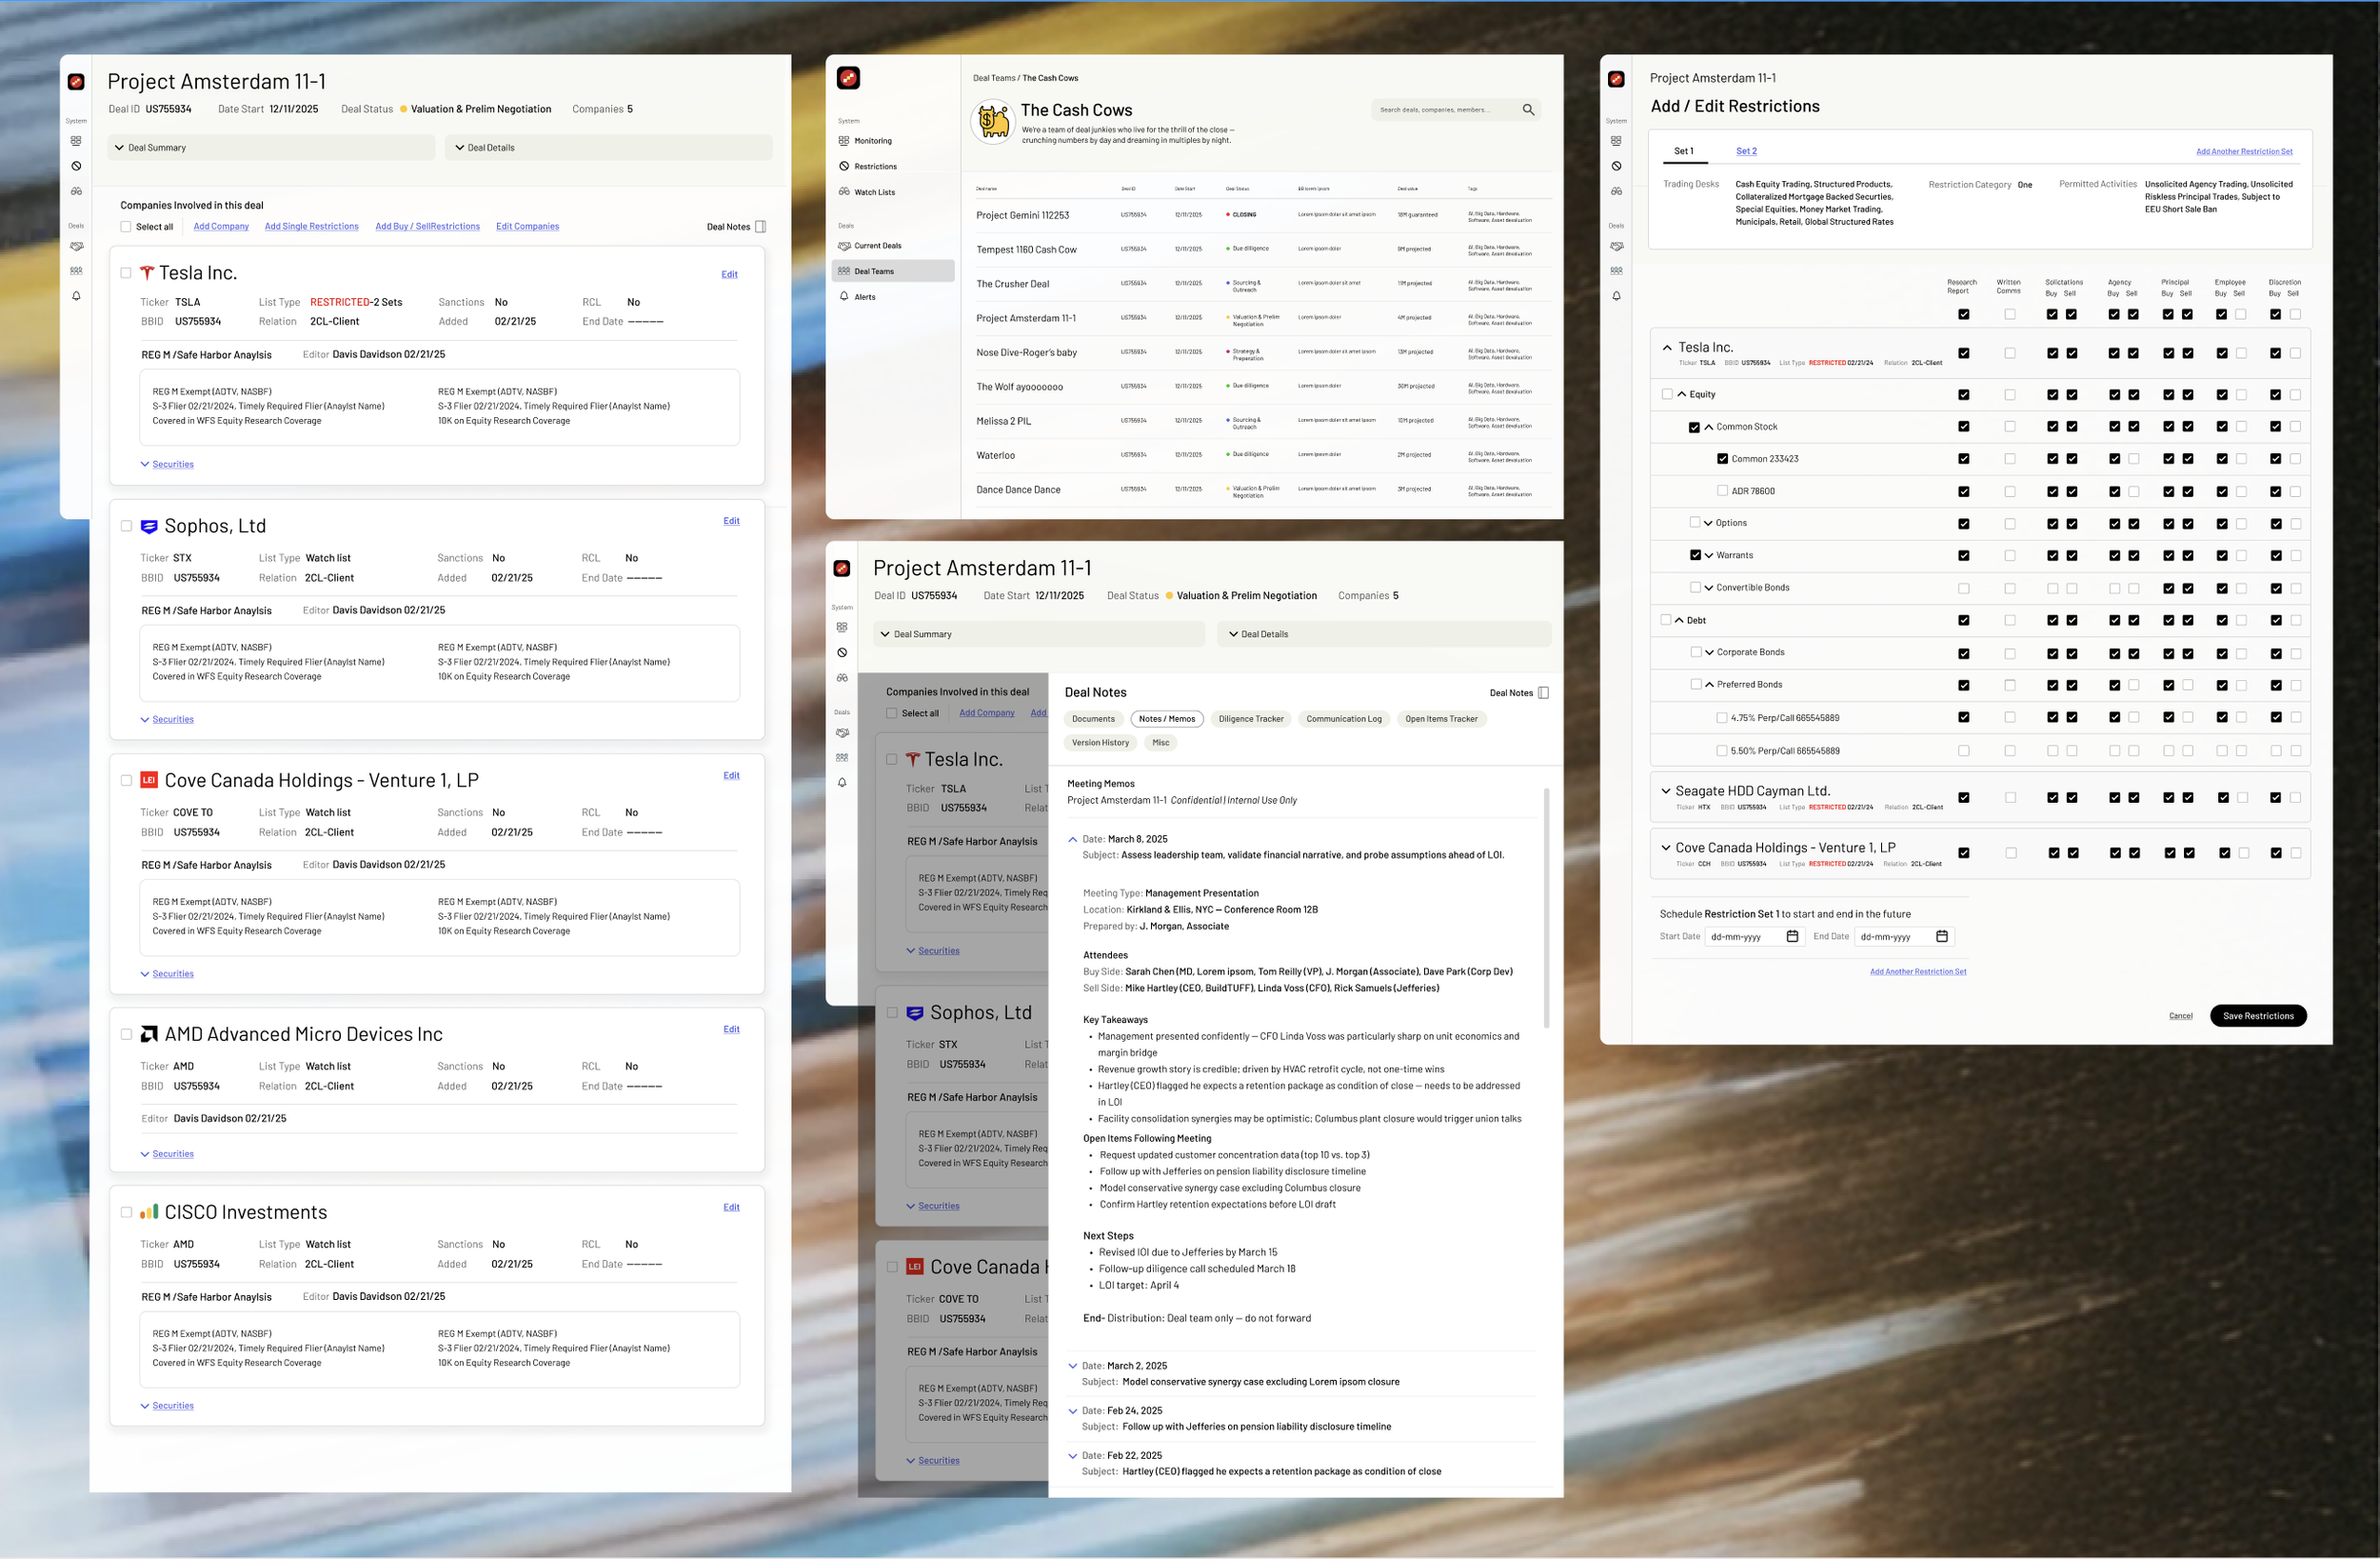Screen dimensions: 2380x1559
Task: Expand Seagate HDD Cayman Ltd. row
Action: (1666, 791)
